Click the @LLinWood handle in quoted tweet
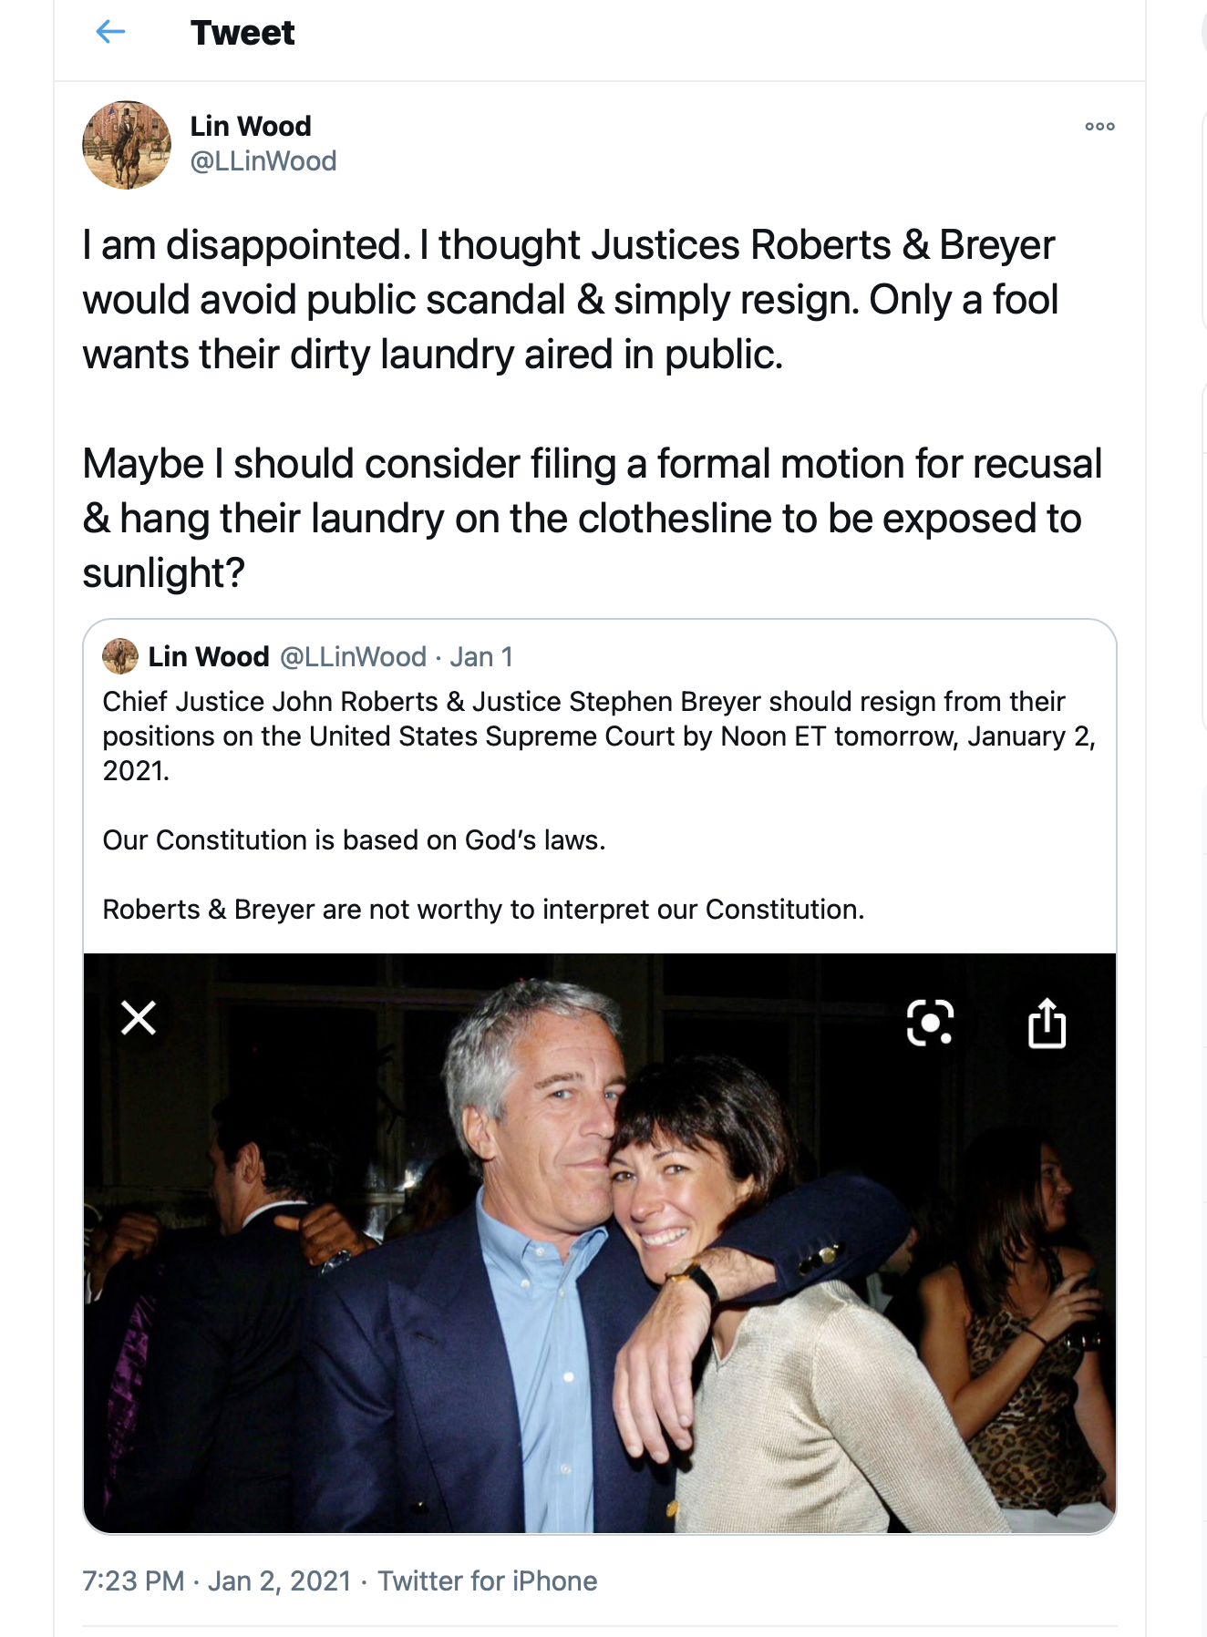Image resolution: width=1207 pixels, height=1637 pixels. 353,656
